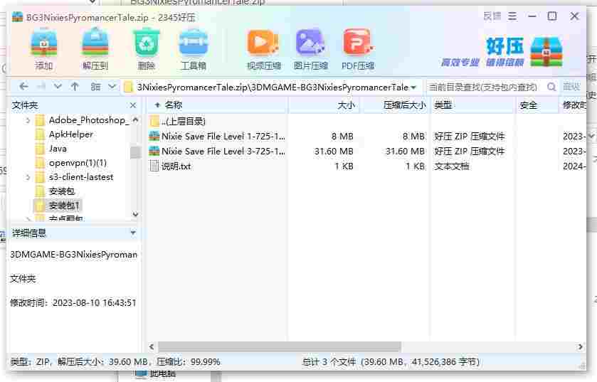
Task: Expand the Adobe_Photoshop_ folder node
Action: coord(28,120)
